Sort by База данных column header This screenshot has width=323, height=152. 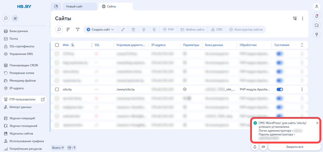coord(214,45)
